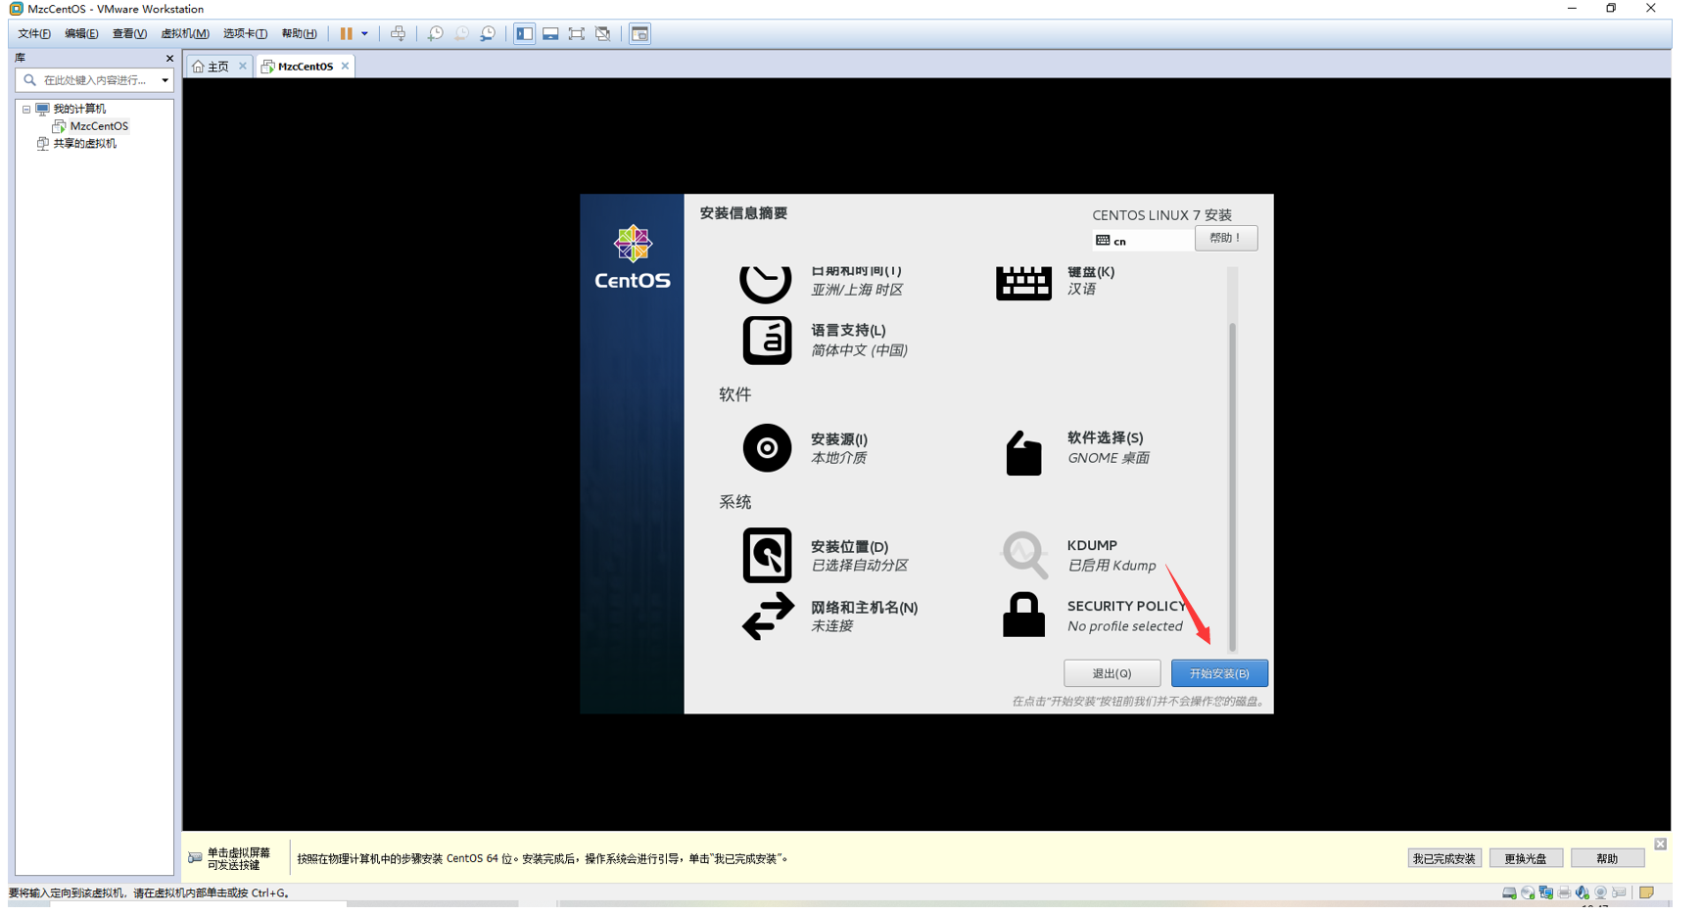Click the library search input field
1703x915 pixels.
(94, 80)
